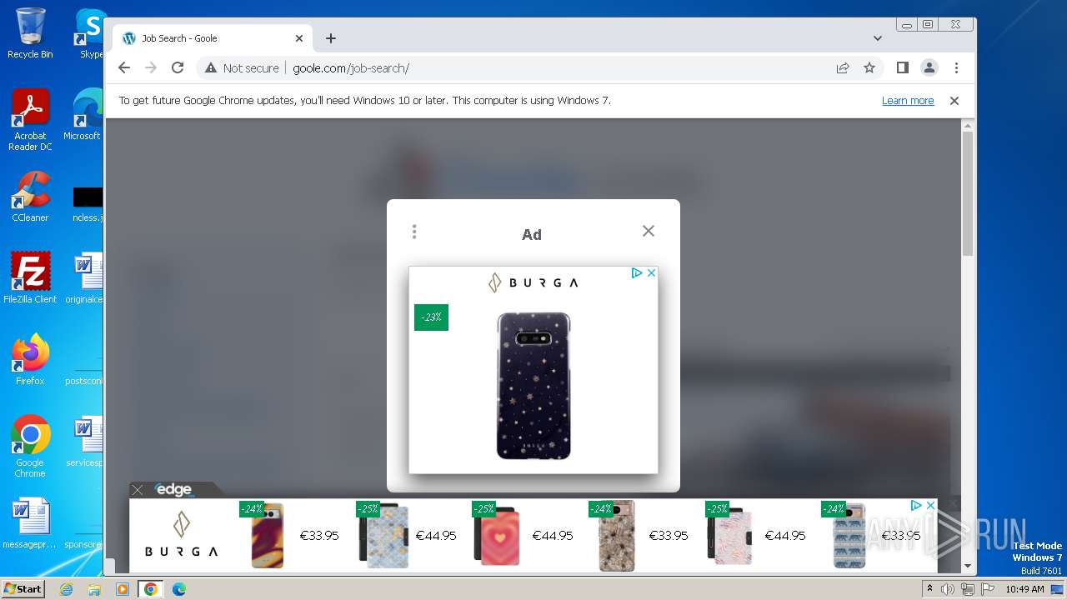The height and width of the screenshot is (600, 1067).
Task: Bookmark this tab with the star
Action: (869, 68)
